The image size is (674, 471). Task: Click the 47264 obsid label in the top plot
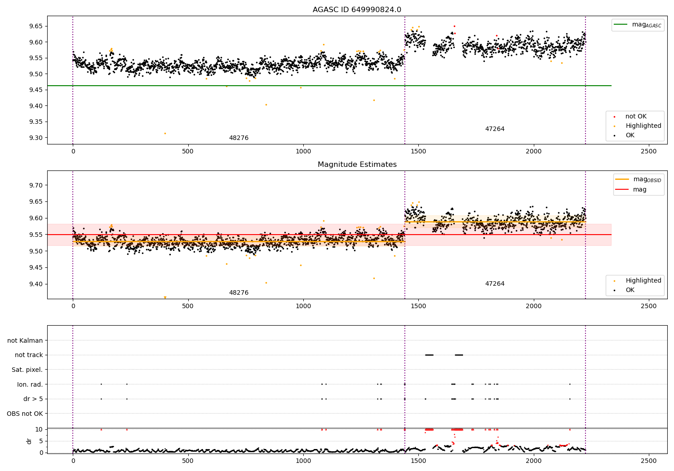click(x=495, y=129)
